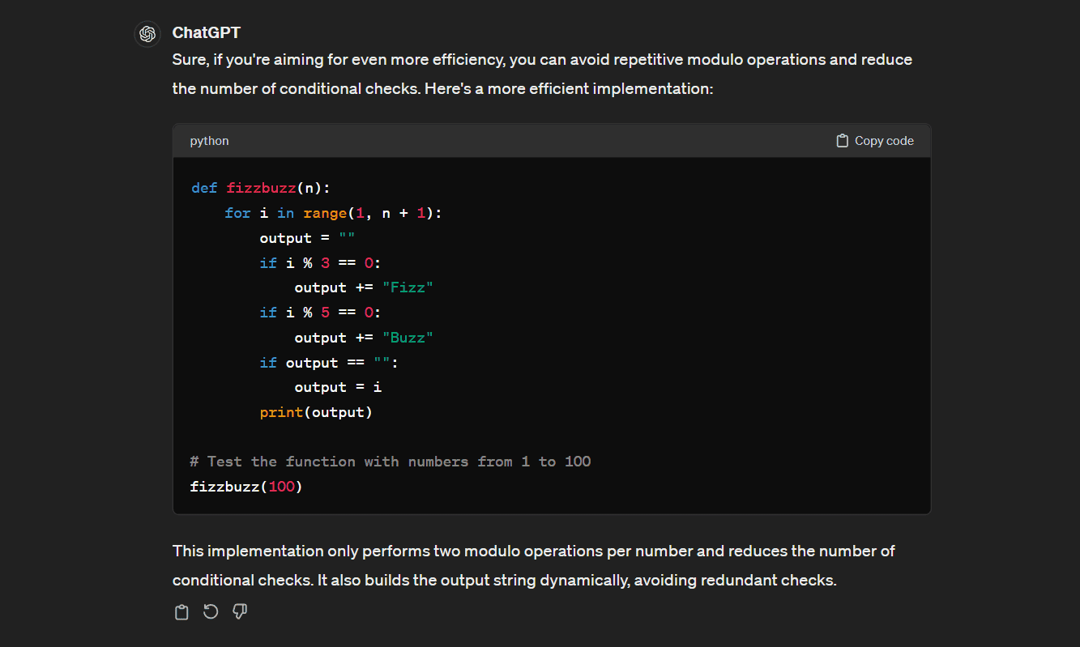Click the "fizzbuzz(100)" function call

click(x=245, y=487)
